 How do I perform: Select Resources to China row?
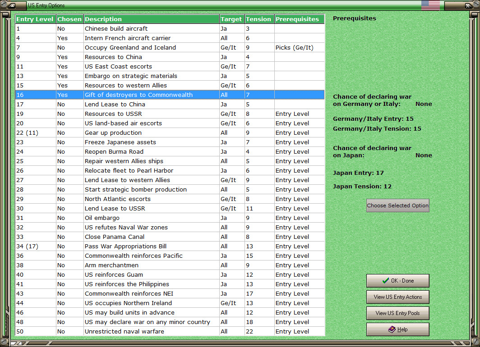[170, 57]
